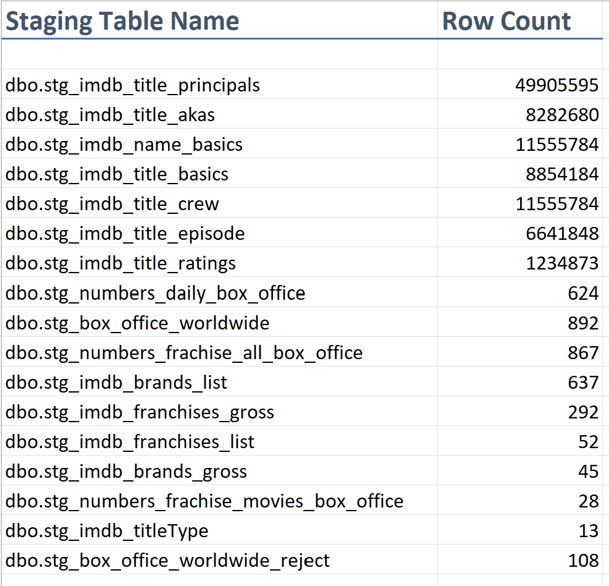Screen dimensions: 609x586
Task: Click the cell dbo.stg_imdb_title_basics
Action: [219, 173]
